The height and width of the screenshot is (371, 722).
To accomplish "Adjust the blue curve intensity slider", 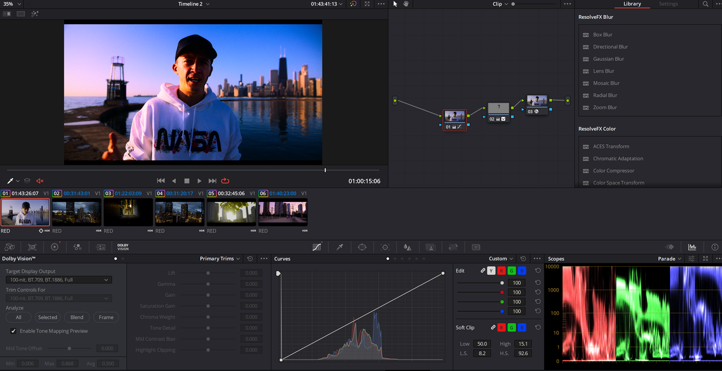I will click(x=481, y=311).
